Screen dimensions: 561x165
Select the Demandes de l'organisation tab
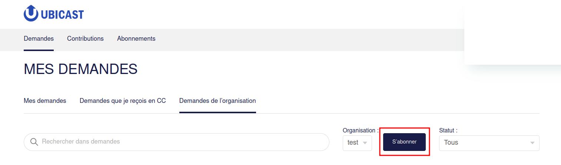pos(218,101)
